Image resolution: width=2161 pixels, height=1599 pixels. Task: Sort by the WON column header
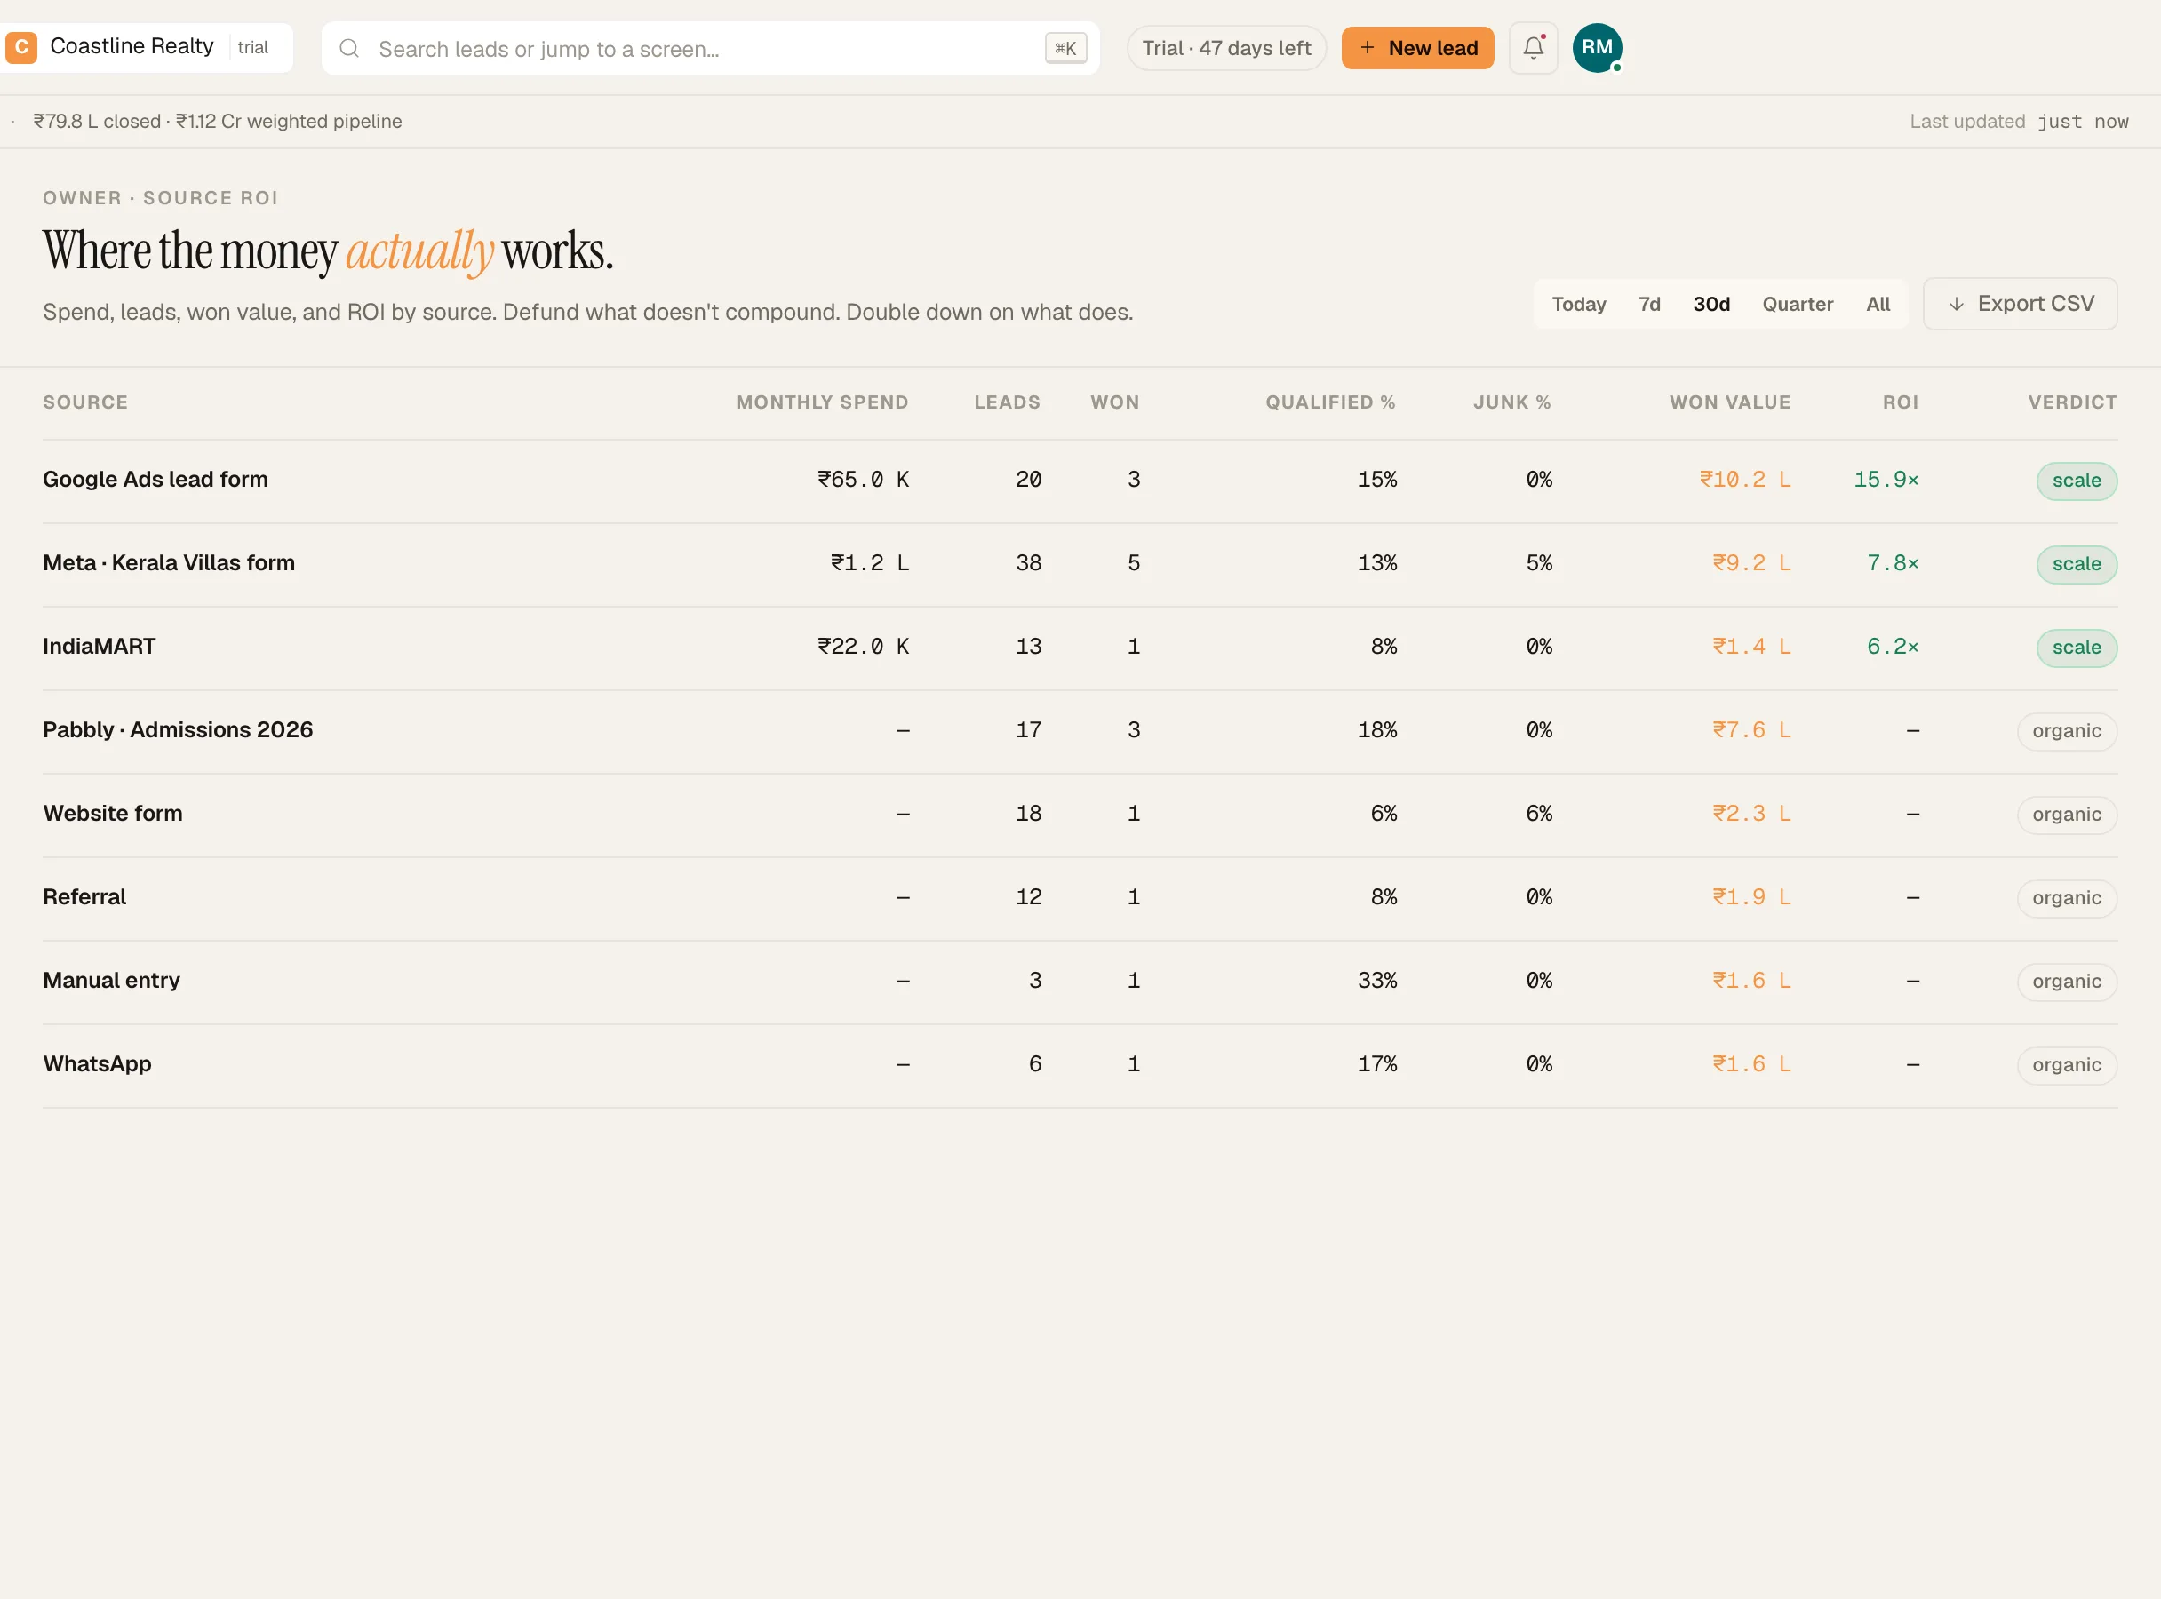(x=1114, y=402)
